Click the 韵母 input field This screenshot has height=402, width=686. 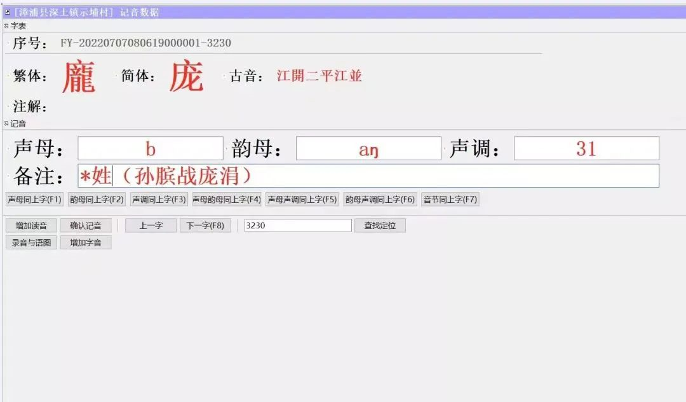click(368, 149)
